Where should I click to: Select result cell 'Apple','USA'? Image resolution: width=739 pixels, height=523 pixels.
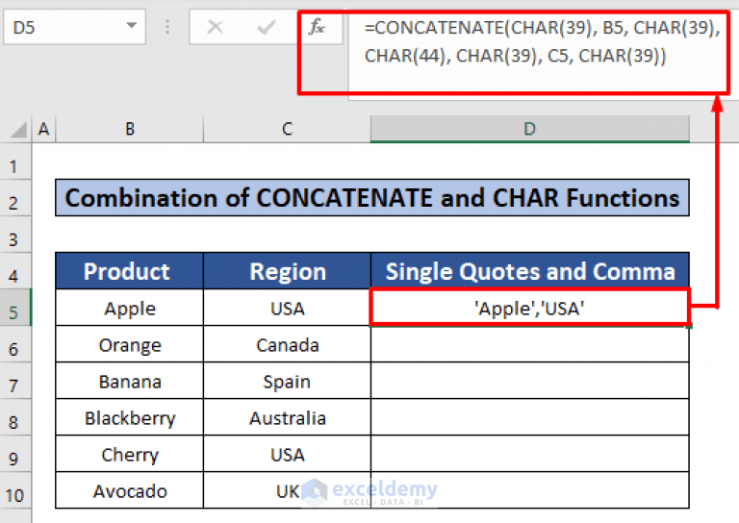coord(530,308)
